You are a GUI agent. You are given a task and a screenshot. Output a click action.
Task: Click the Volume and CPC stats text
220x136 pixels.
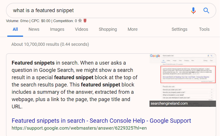(41, 21)
